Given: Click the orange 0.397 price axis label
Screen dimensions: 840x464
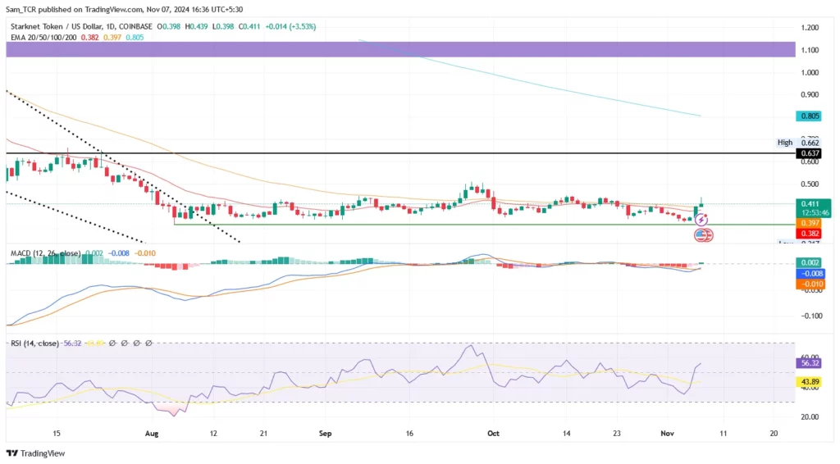Looking at the screenshot, I should coord(808,223).
